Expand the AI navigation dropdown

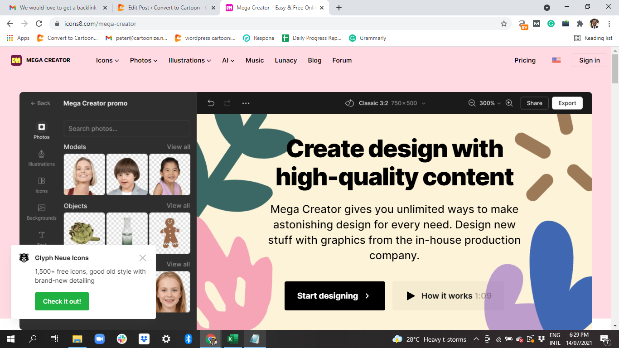(228, 60)
